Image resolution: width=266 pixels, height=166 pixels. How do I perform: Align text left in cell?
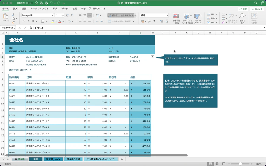[x=80, y=21]
